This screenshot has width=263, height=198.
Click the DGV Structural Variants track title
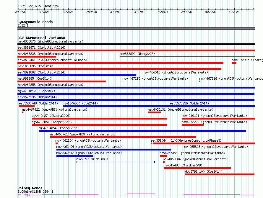click(x=41, y=38)
